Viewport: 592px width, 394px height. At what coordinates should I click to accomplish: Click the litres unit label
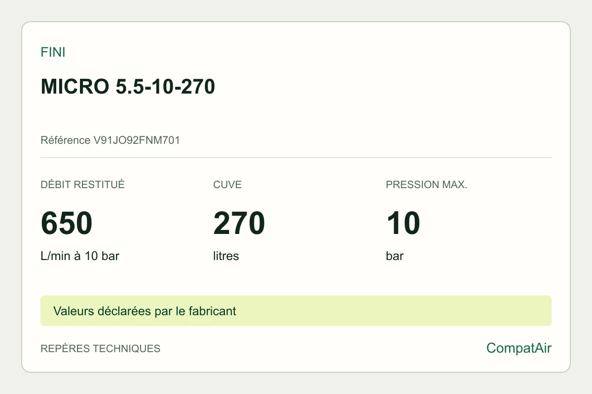click(226, 256)
